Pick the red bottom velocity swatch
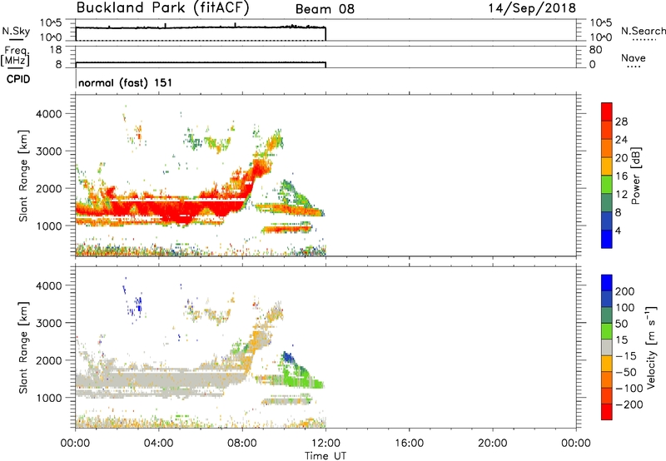Viewport: 666px width, 461px height. (x=607, y=412)
